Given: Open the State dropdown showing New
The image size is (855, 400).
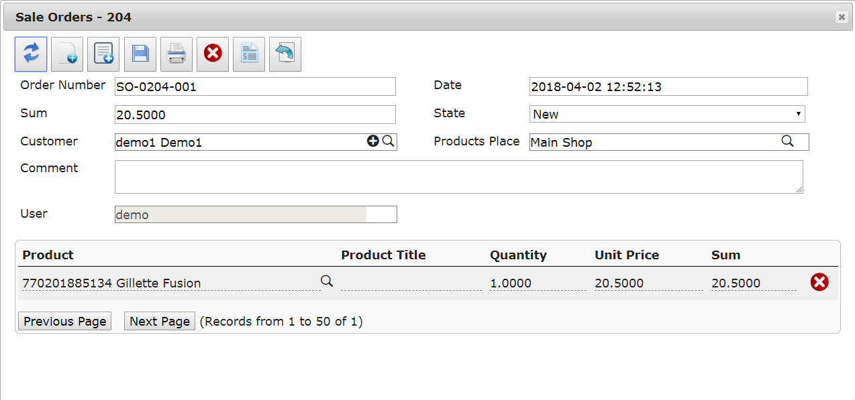Looking at the screenshot, I should (x=667, y=114).
